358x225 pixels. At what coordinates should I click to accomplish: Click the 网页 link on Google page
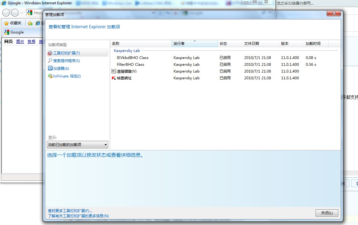pyautogui.click(x=8, y=41)
